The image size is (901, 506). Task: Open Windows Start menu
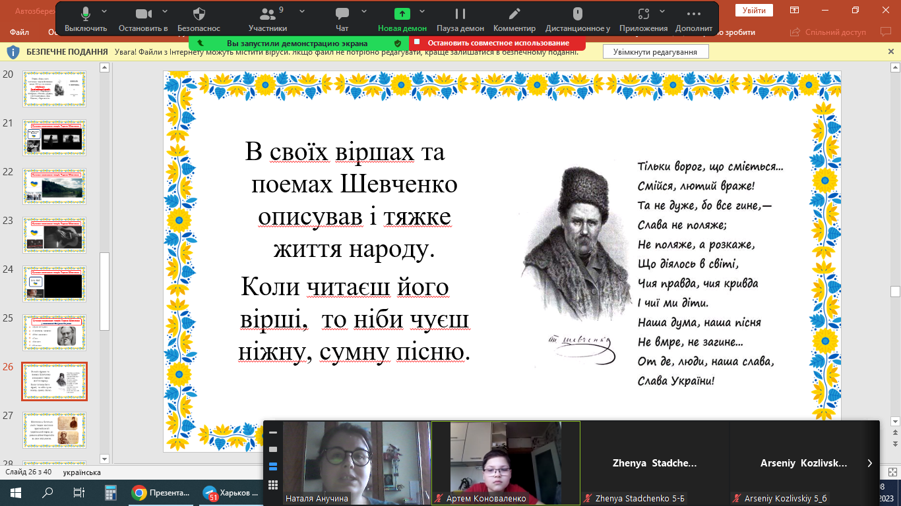[x=16, y=492]
